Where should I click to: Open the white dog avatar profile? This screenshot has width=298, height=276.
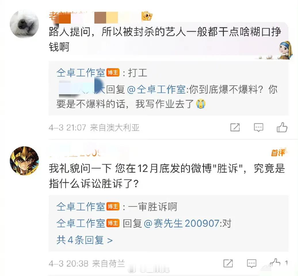[24, 24]
